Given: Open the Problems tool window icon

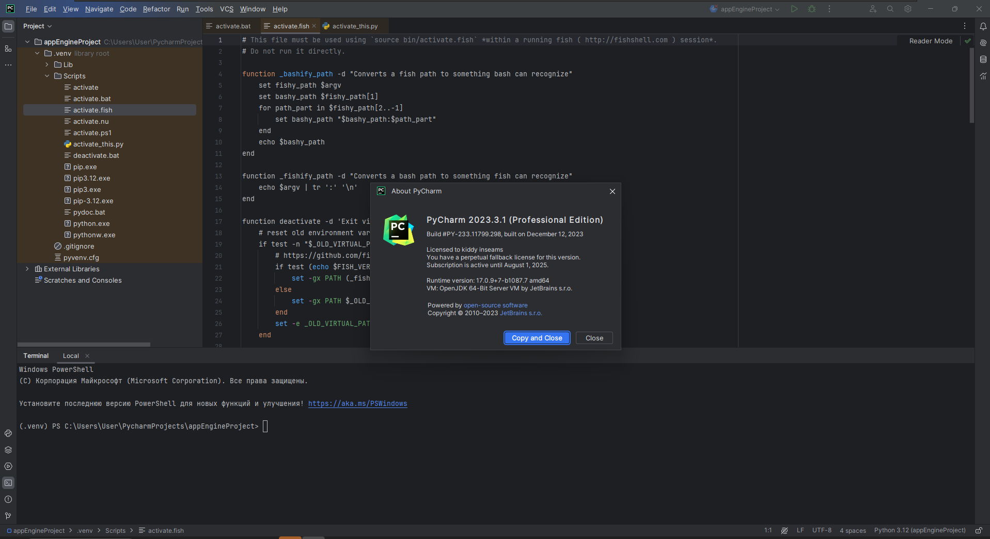Looking at the screenshot, I should 8,499.
